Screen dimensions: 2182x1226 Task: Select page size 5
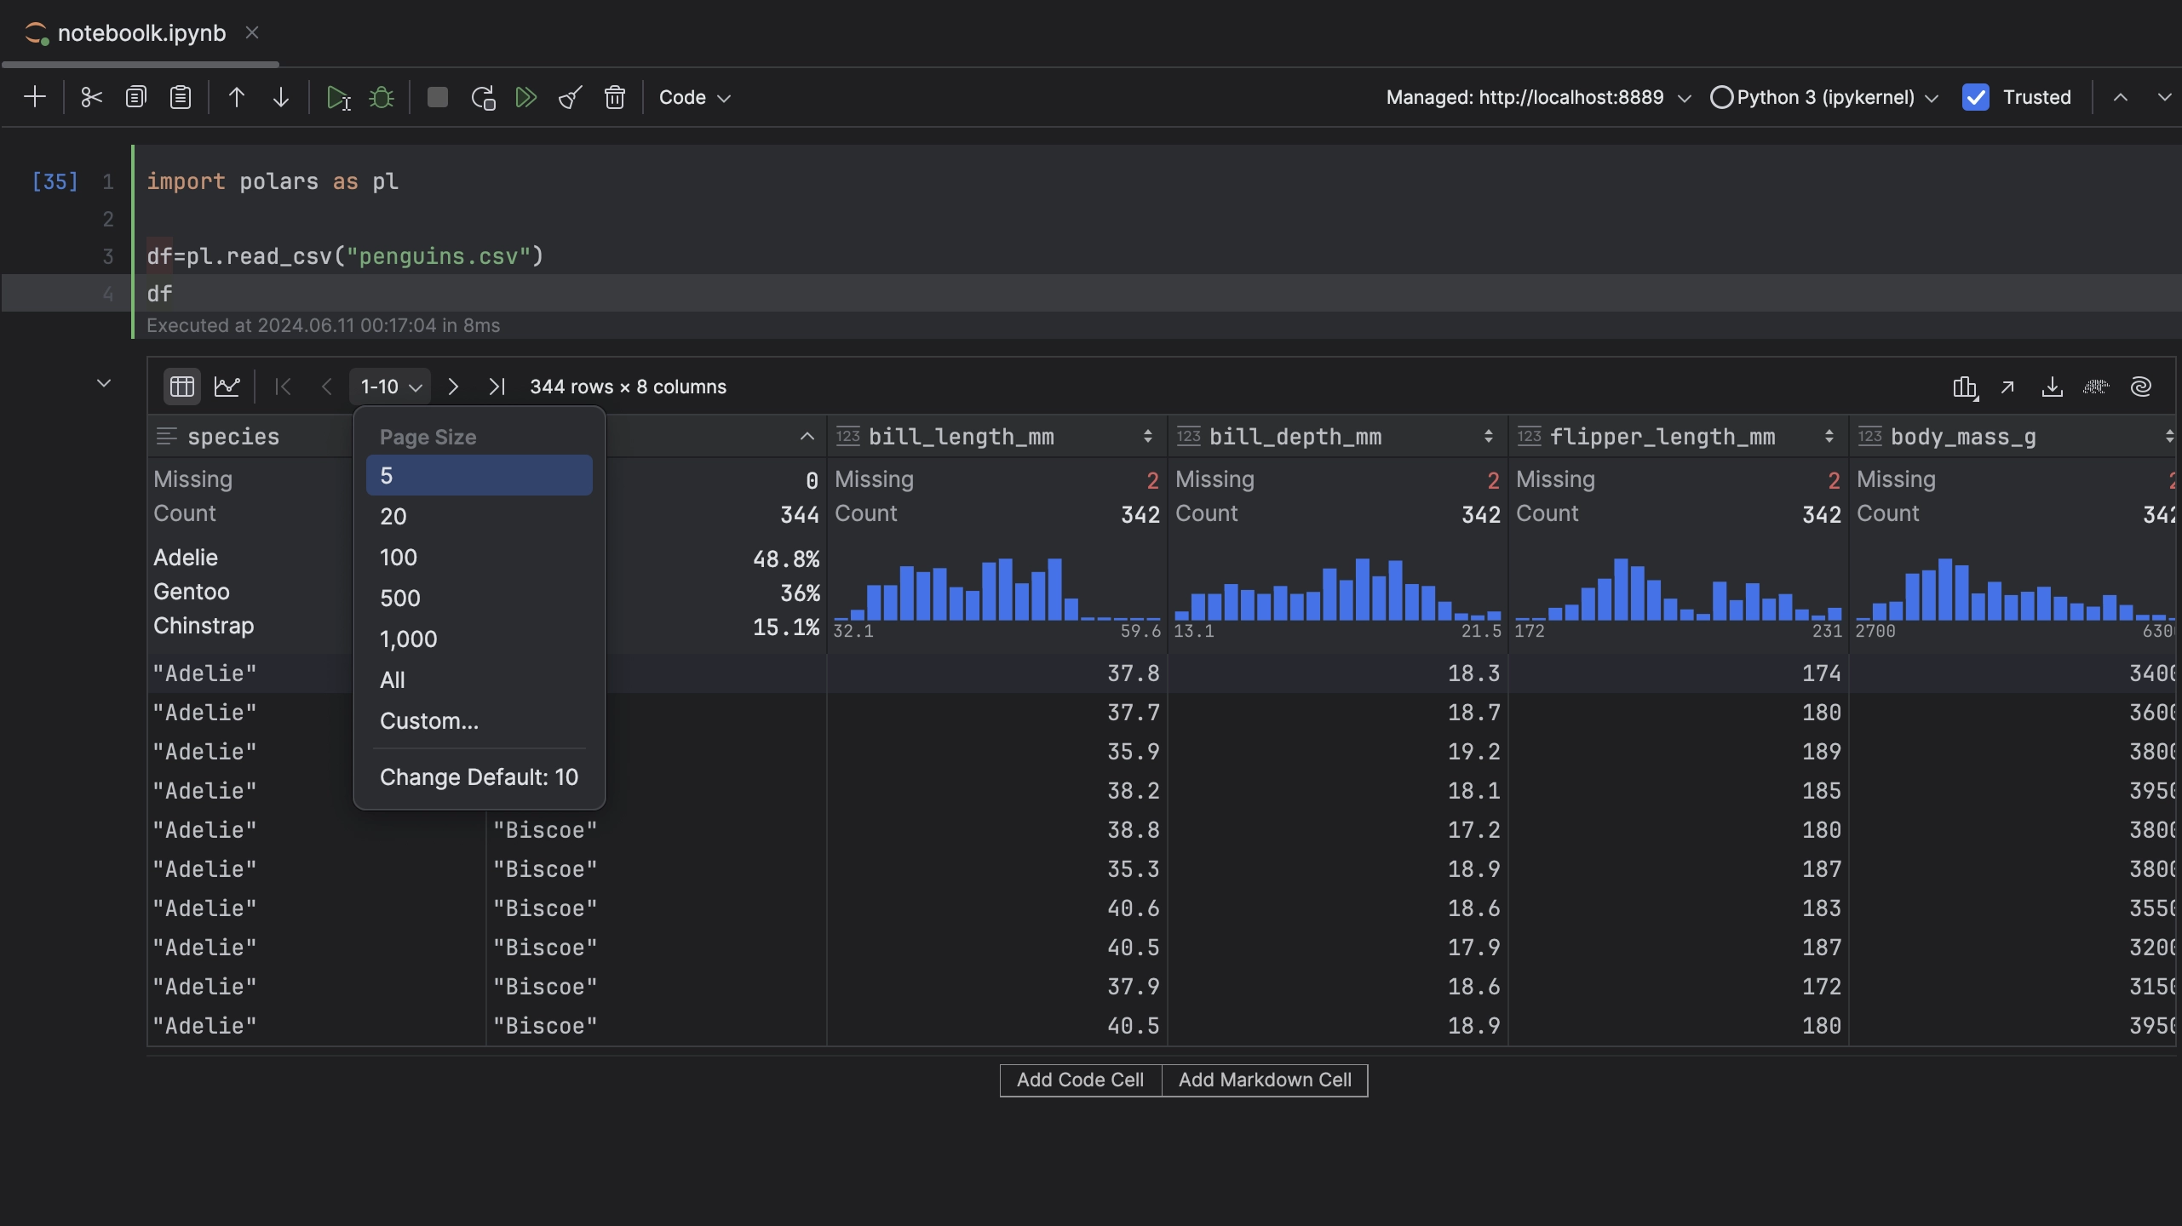(479, 475)
